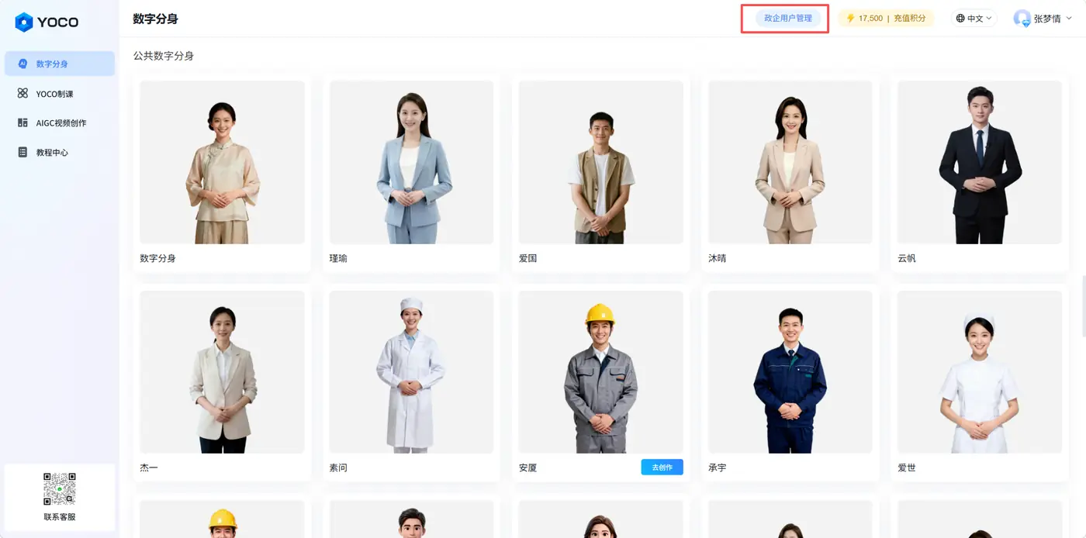Open YOCO制课 sidebar icon
The height and width of the screenshot is (538, 1086).
pos(22,93)
